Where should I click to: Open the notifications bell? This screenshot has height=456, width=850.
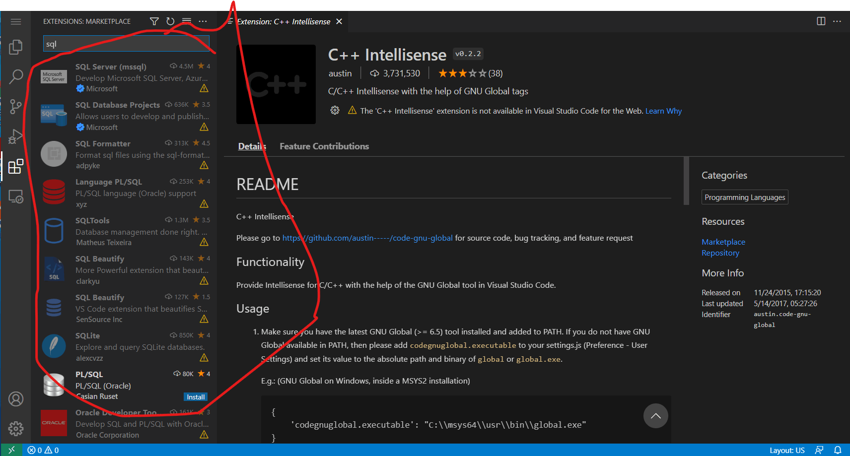point(838,450)
